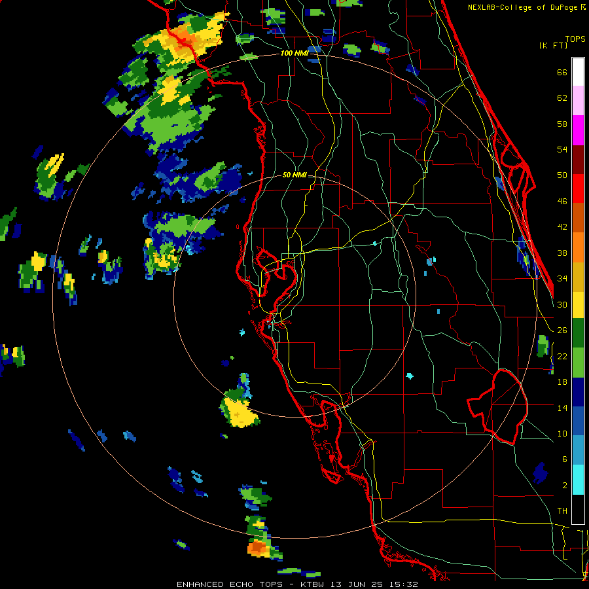This screenshot has width=589, height=589.
Task: Select the 50 value on the legend
Action: pos(562,175)
